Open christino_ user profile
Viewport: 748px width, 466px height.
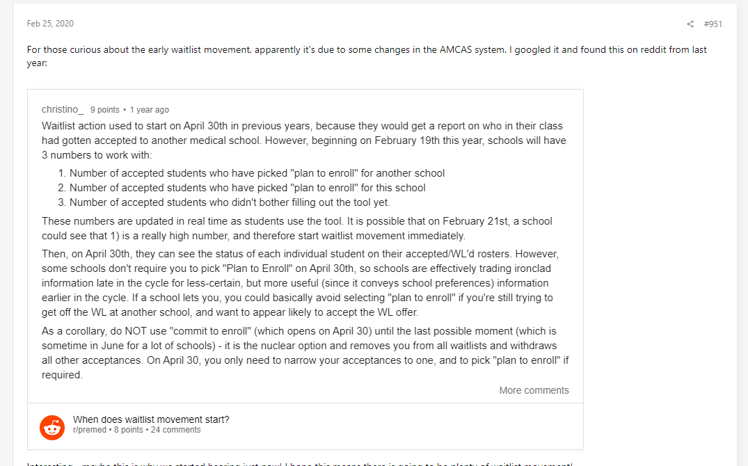tap(63, 110)
